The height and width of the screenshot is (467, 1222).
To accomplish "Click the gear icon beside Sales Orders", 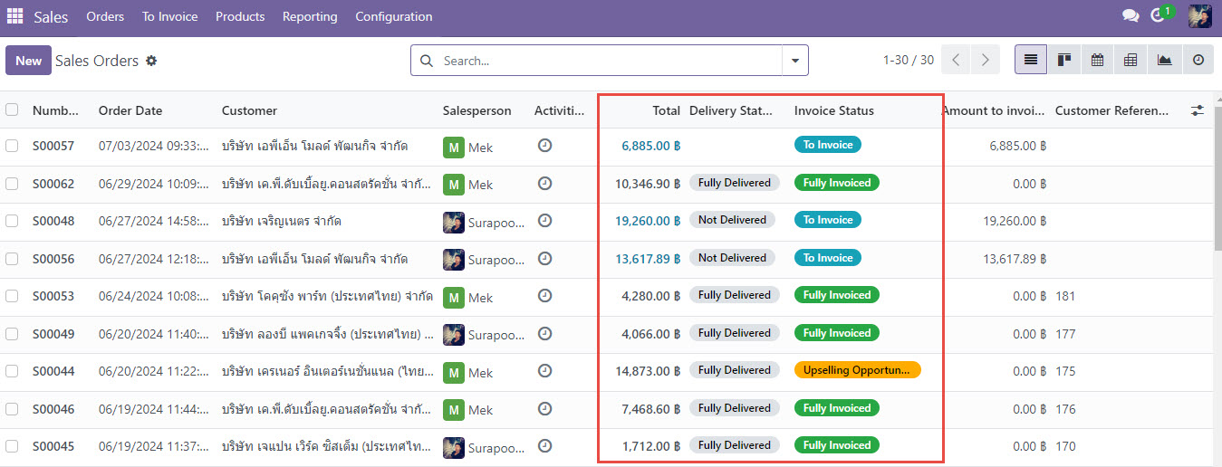I will tap(151, 61).
